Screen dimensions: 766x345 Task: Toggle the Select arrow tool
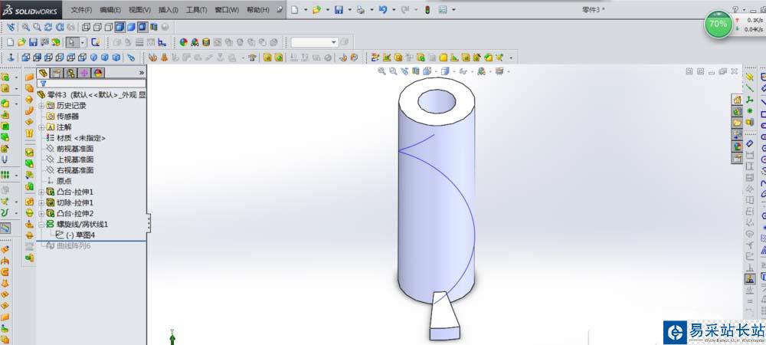(x=71, y=42)
